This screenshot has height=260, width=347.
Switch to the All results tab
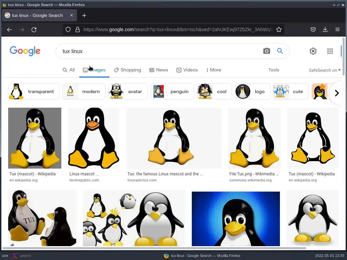(x=68, y=70)
